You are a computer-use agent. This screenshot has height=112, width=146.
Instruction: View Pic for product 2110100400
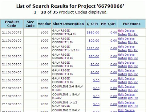coord(136,74)
